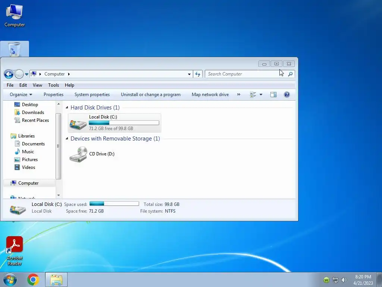Open the File menu

point(10,85)
